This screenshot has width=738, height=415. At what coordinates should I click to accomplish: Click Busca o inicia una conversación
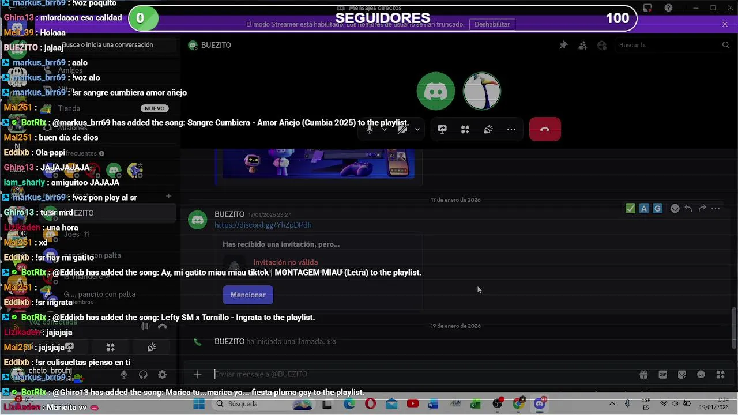click(x=107, y=45)
